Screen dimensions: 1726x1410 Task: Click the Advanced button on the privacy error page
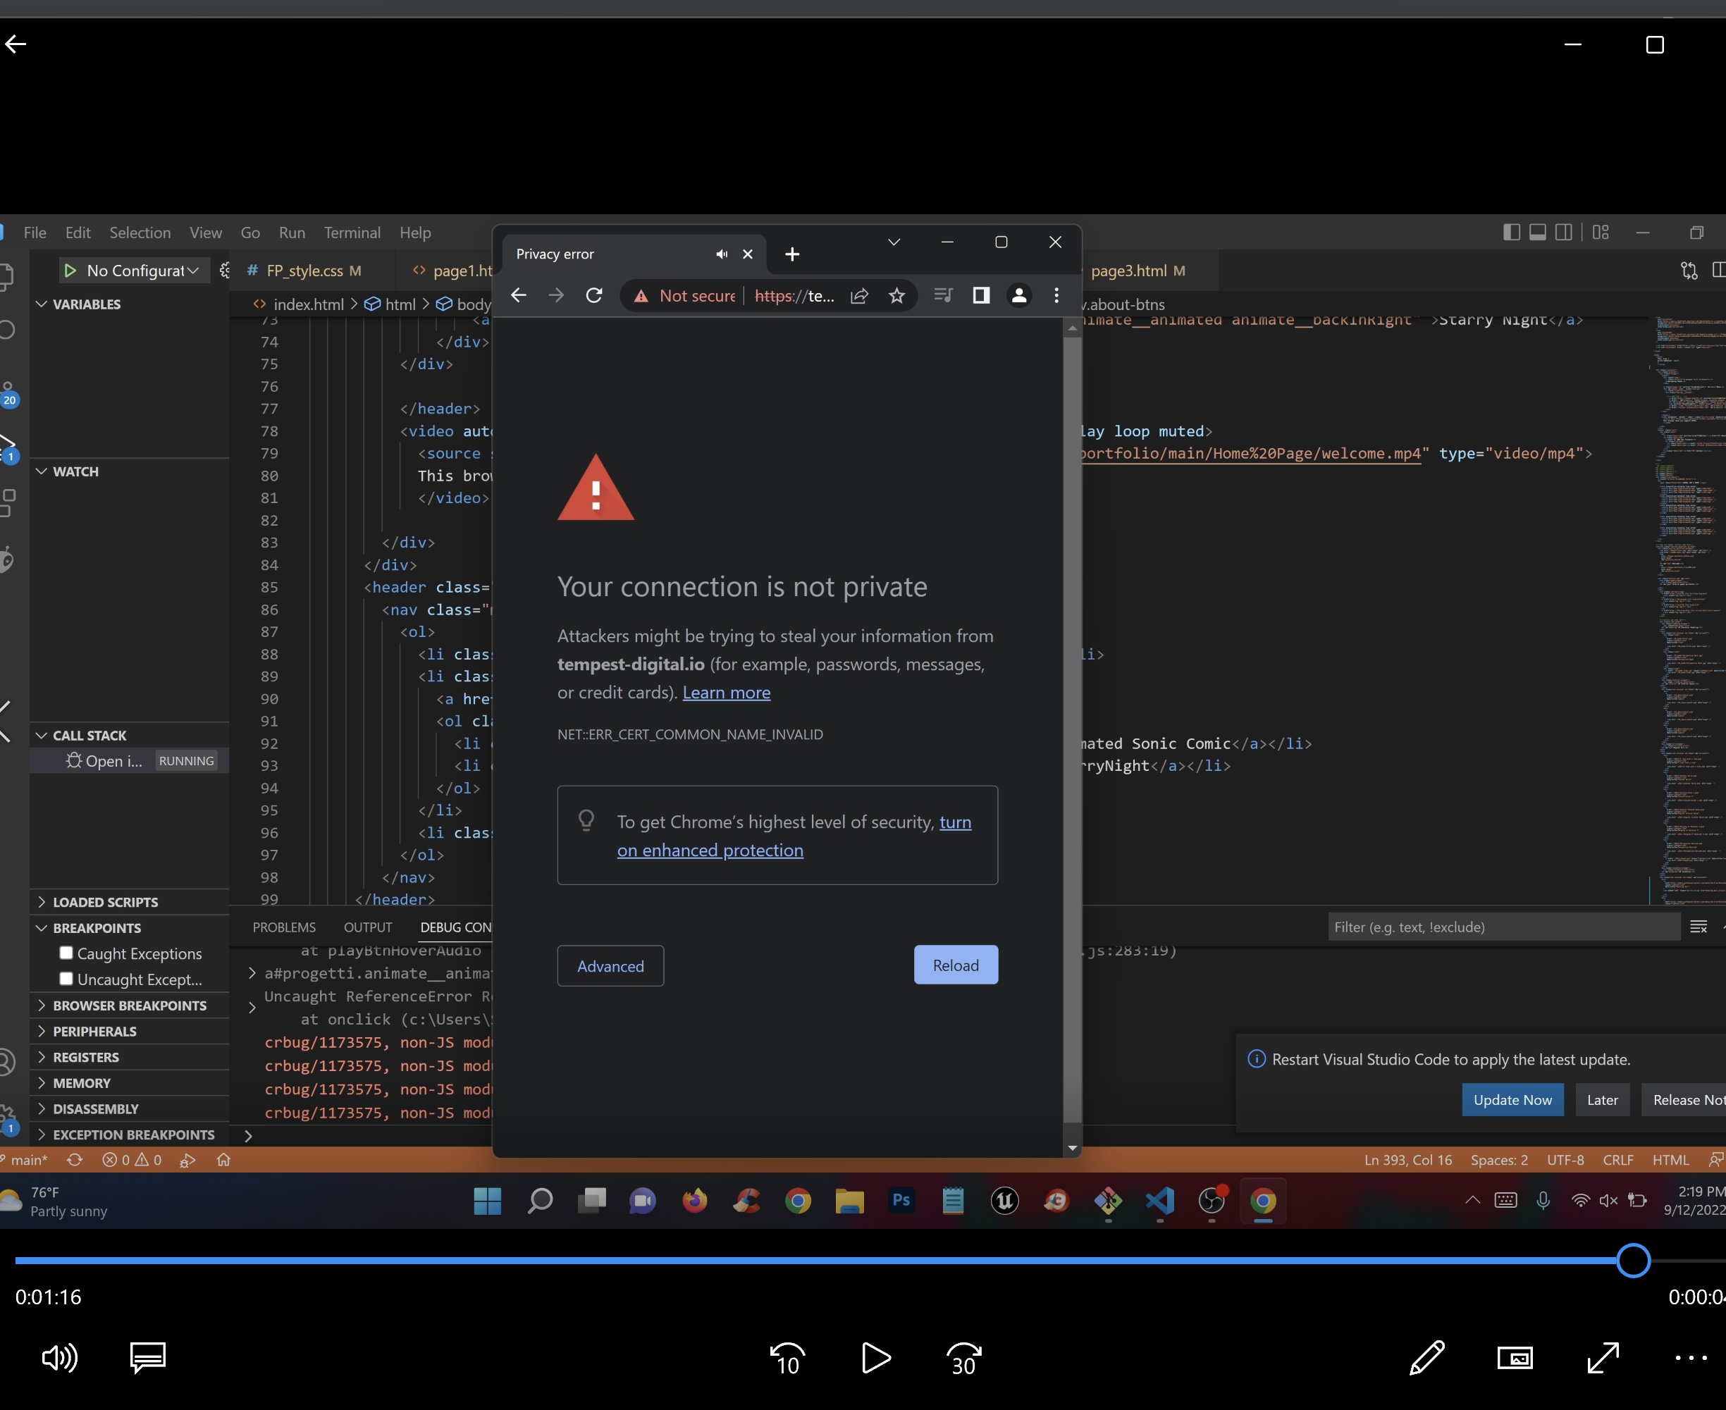(610, 966)
